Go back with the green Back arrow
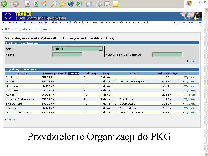208x156 pixels. (x=4, y=4)
